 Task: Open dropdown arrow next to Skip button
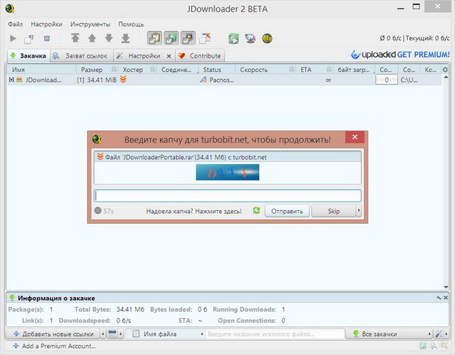pyautogui.click(x=353, y=211)
